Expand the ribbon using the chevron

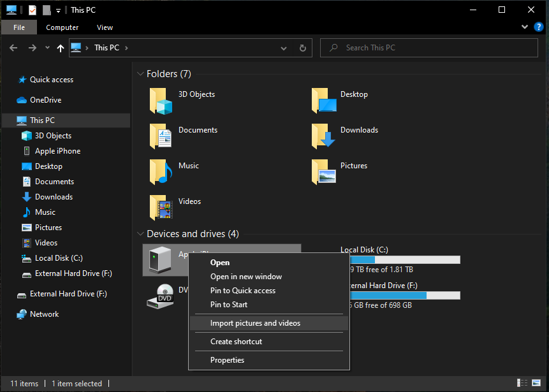tap(525, 27)
